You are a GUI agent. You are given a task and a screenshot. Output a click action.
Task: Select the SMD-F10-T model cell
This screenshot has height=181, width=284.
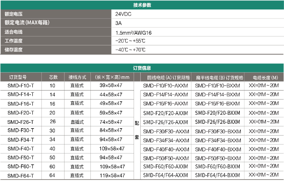[x=21, y=86]
